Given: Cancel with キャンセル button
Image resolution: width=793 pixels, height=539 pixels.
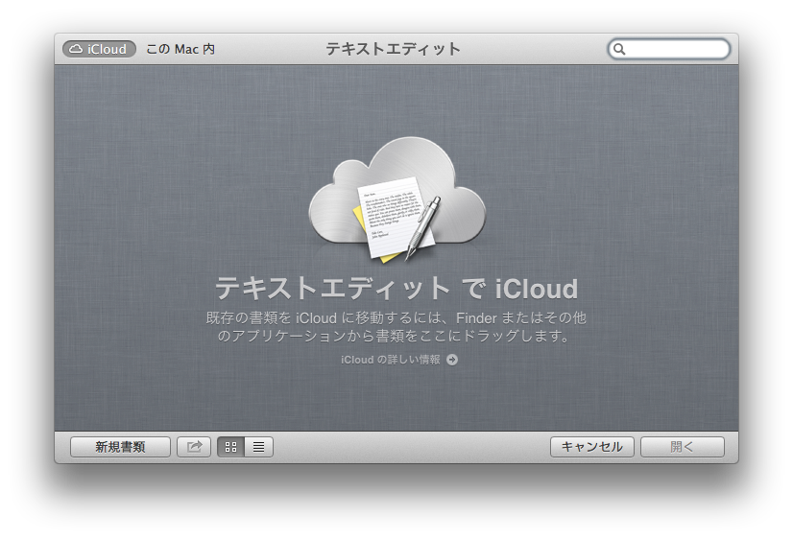Looking at the screenshot, I should (x=591, y=447).
